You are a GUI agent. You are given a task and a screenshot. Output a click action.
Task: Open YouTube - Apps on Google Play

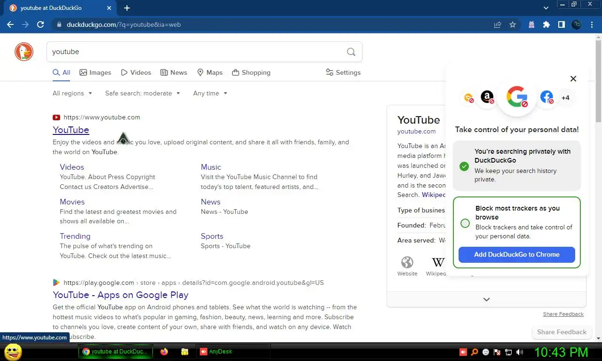pos(120,295)
